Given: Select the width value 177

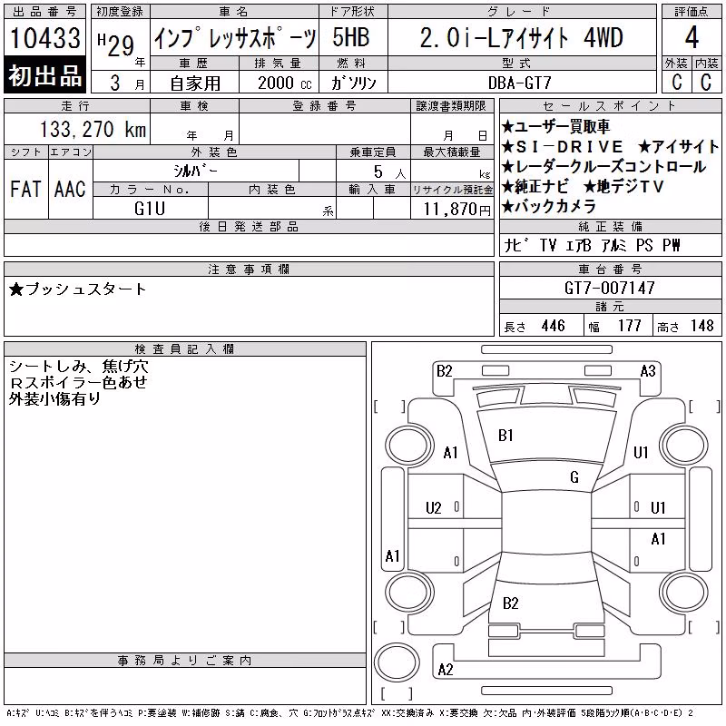Looking at the screenshot, I should coord(629,326).
